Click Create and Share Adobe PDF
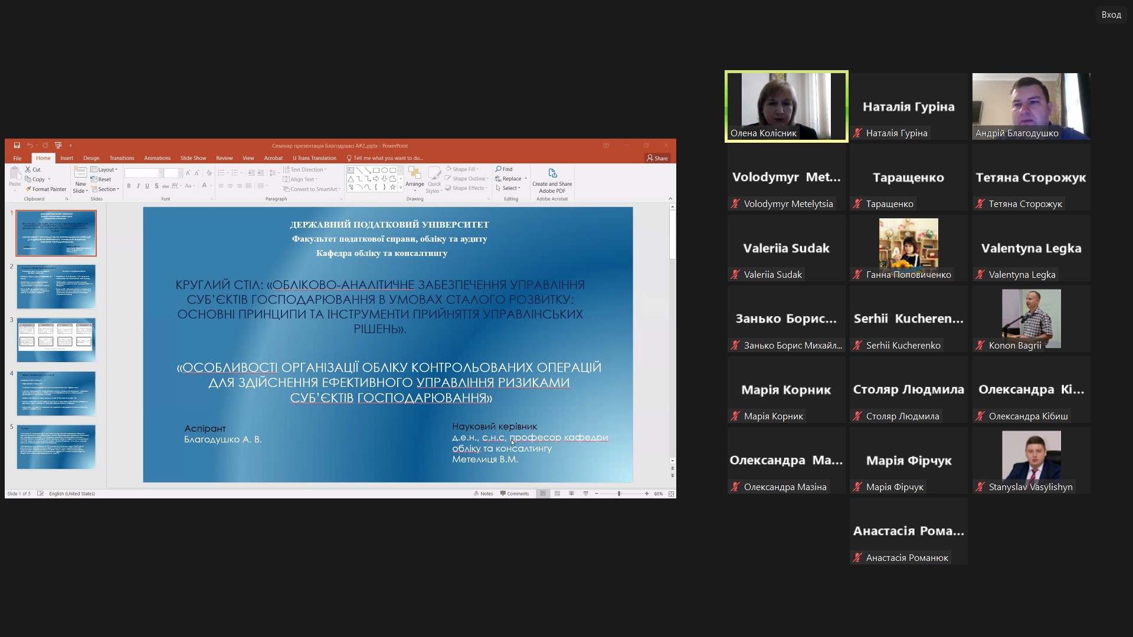1133x637 pixels. pyautogui.click(x=552, y=180)
